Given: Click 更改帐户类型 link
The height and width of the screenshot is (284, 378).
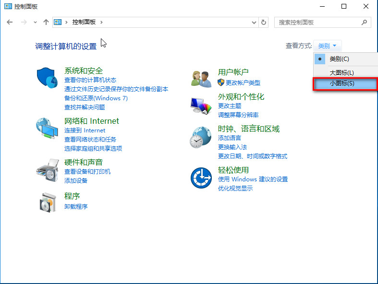Looking at the screenshot, I should (243, 83).
